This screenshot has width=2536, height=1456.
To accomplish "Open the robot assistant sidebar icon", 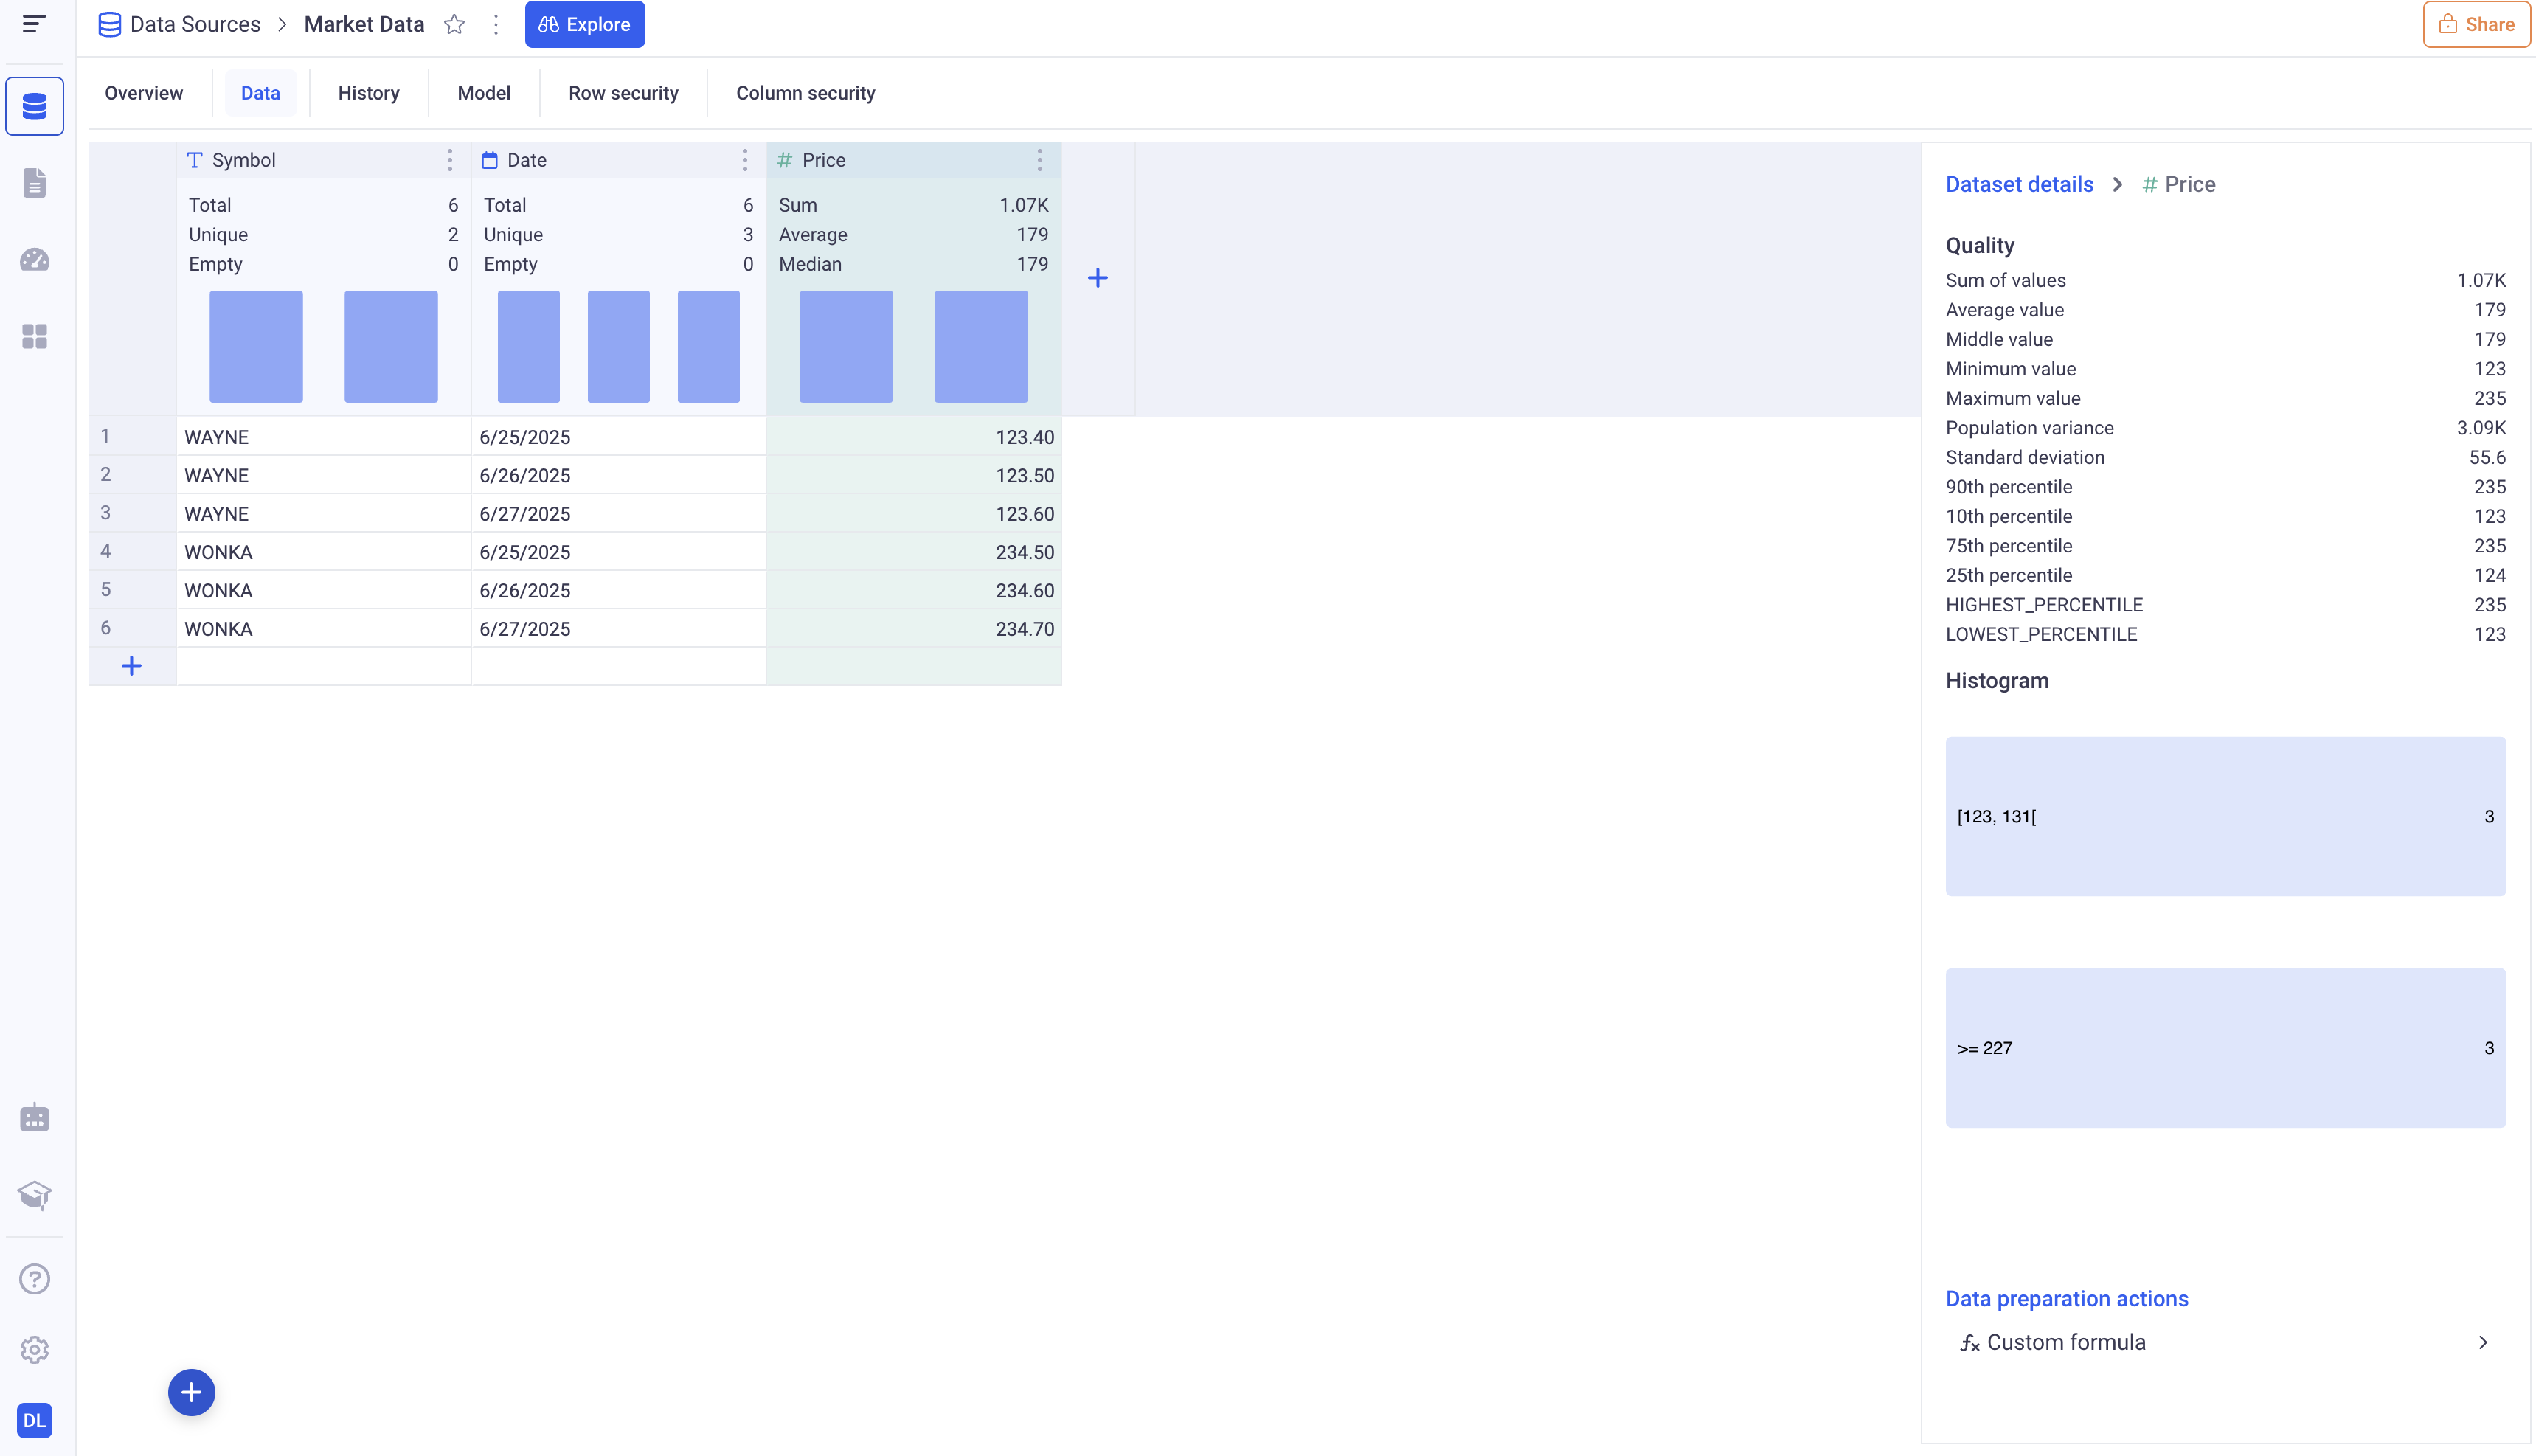I will (34, 1118).
